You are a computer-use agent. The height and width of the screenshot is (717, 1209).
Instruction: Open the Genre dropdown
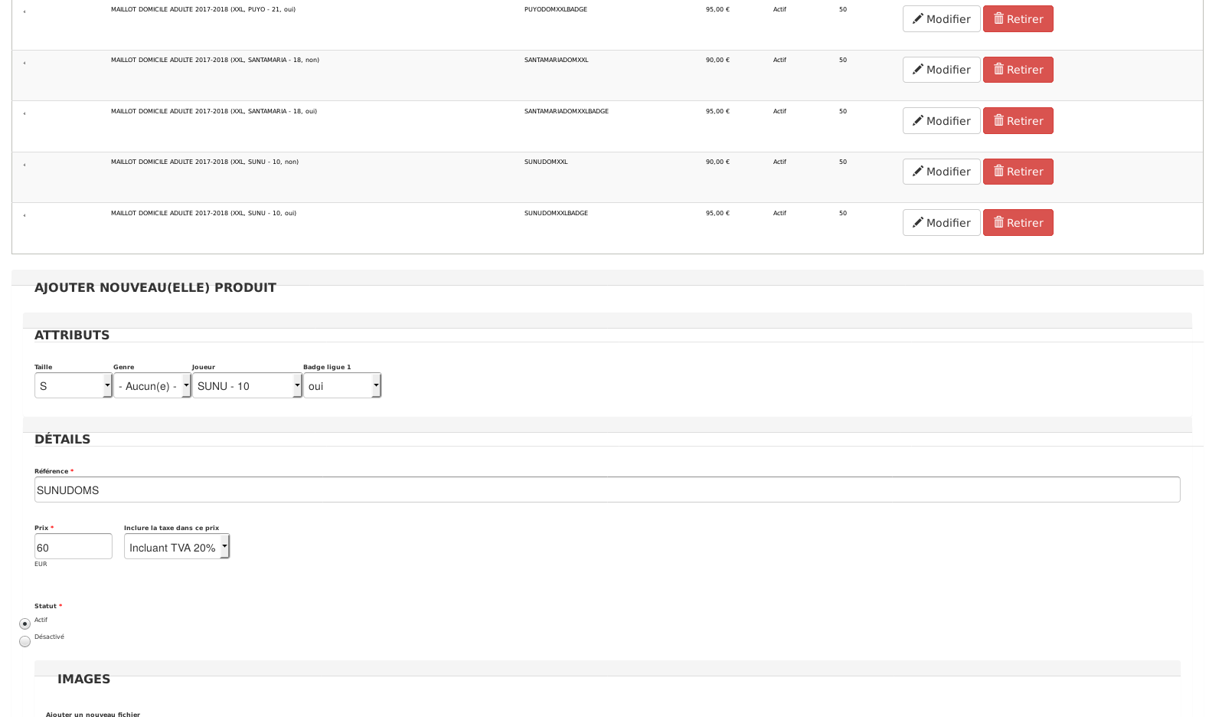click(152, 386)
